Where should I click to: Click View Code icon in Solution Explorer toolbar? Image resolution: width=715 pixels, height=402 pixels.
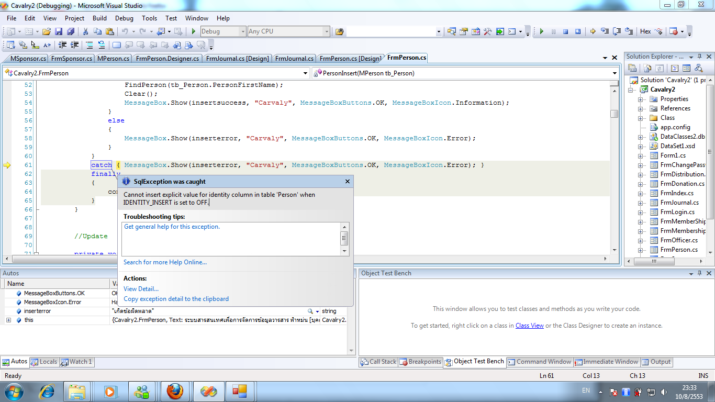(x=675, y=68)
